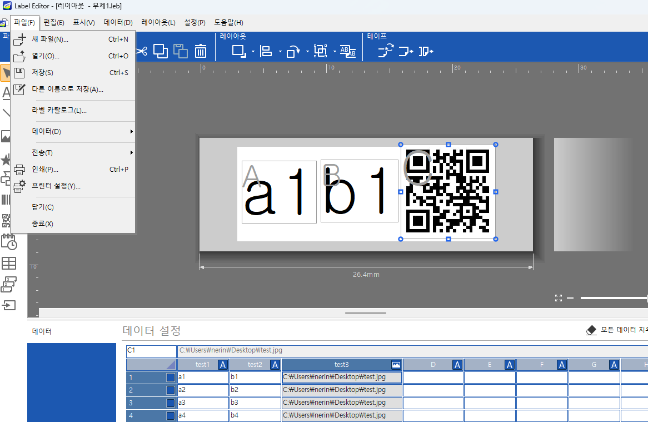
Task: Click the select-all corner of the data table
Action: (151, 365)
